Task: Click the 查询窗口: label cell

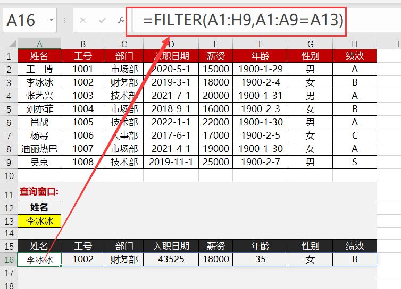Action: click(x=39, y=191)
